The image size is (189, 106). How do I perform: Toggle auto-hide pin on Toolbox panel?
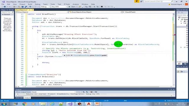coord(10,10)
